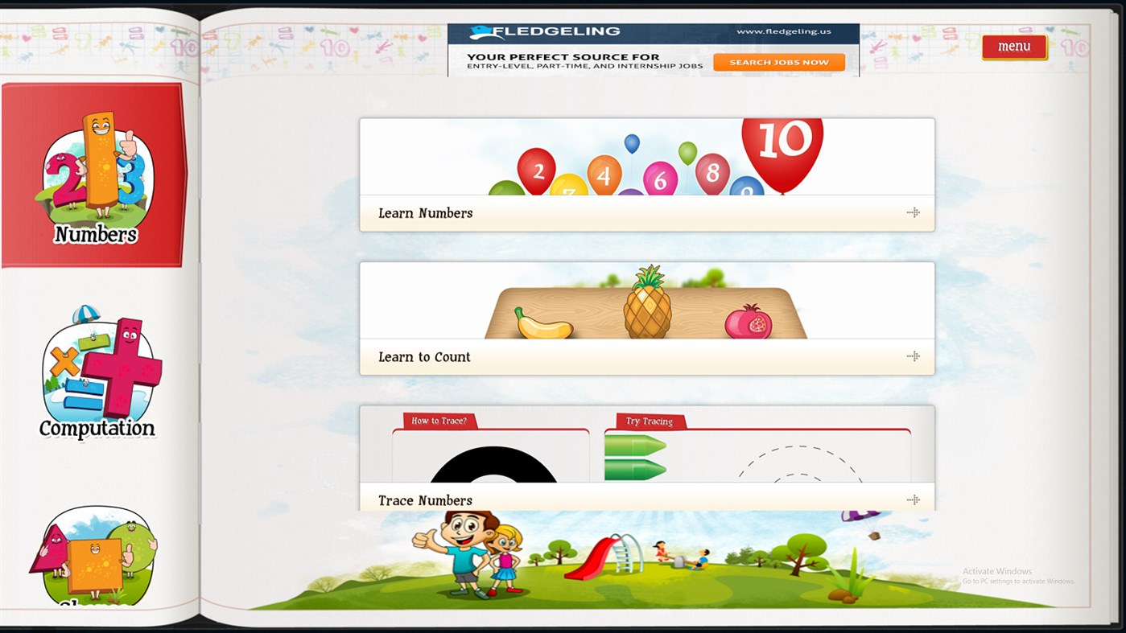Open the menu button at top right
This screenshot has width=1126, height=633.
pos(1014,46)
